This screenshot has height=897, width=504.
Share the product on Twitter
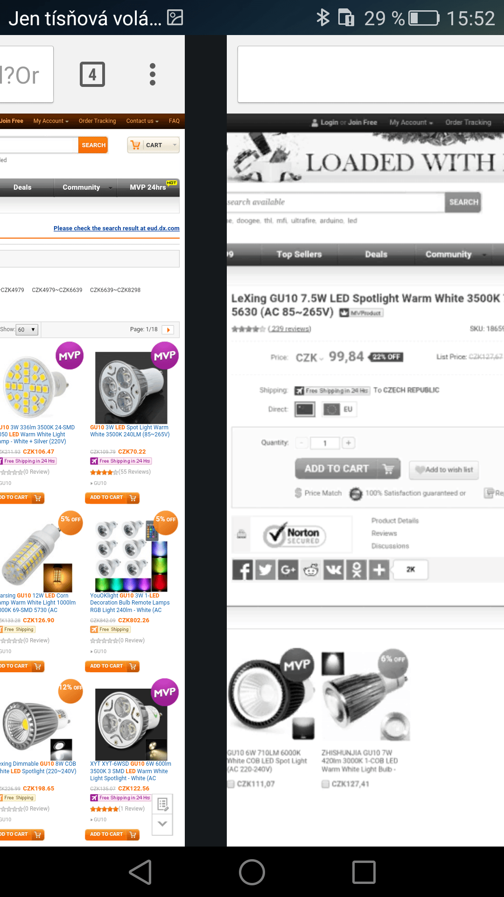[x=266, y=570]
